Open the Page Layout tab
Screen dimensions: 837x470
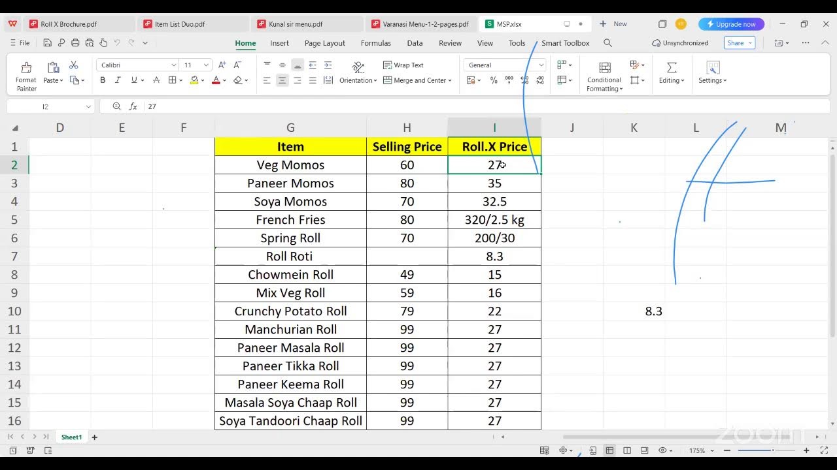point(325,43)
